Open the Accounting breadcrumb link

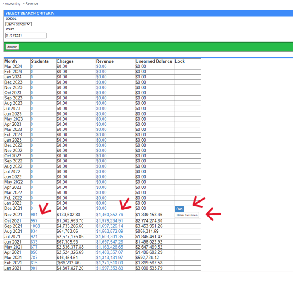coord(12,3)
